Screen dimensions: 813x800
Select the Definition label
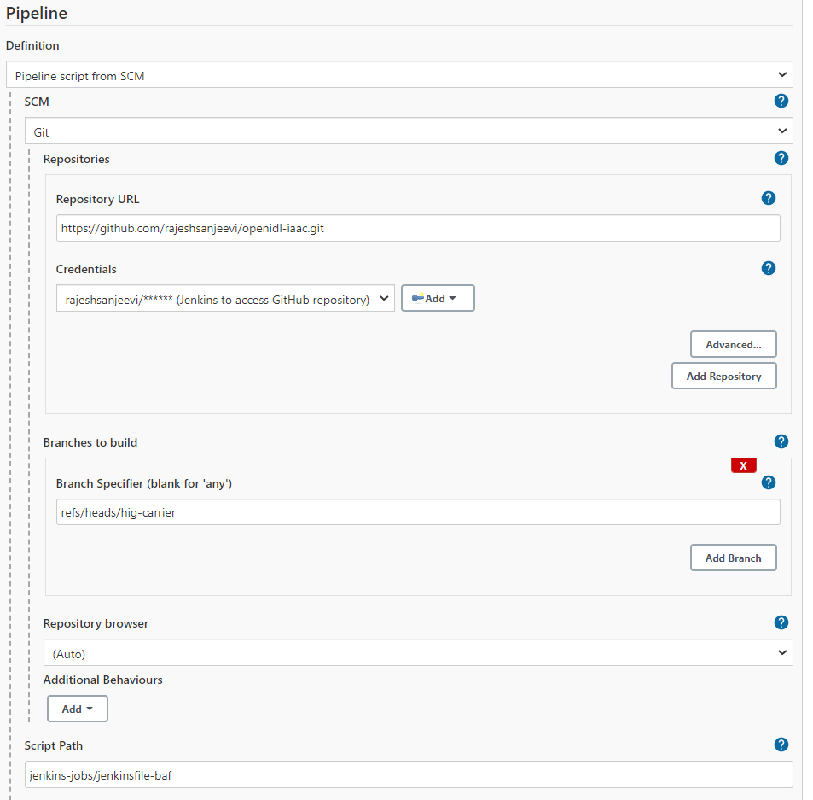click(32, 45)
